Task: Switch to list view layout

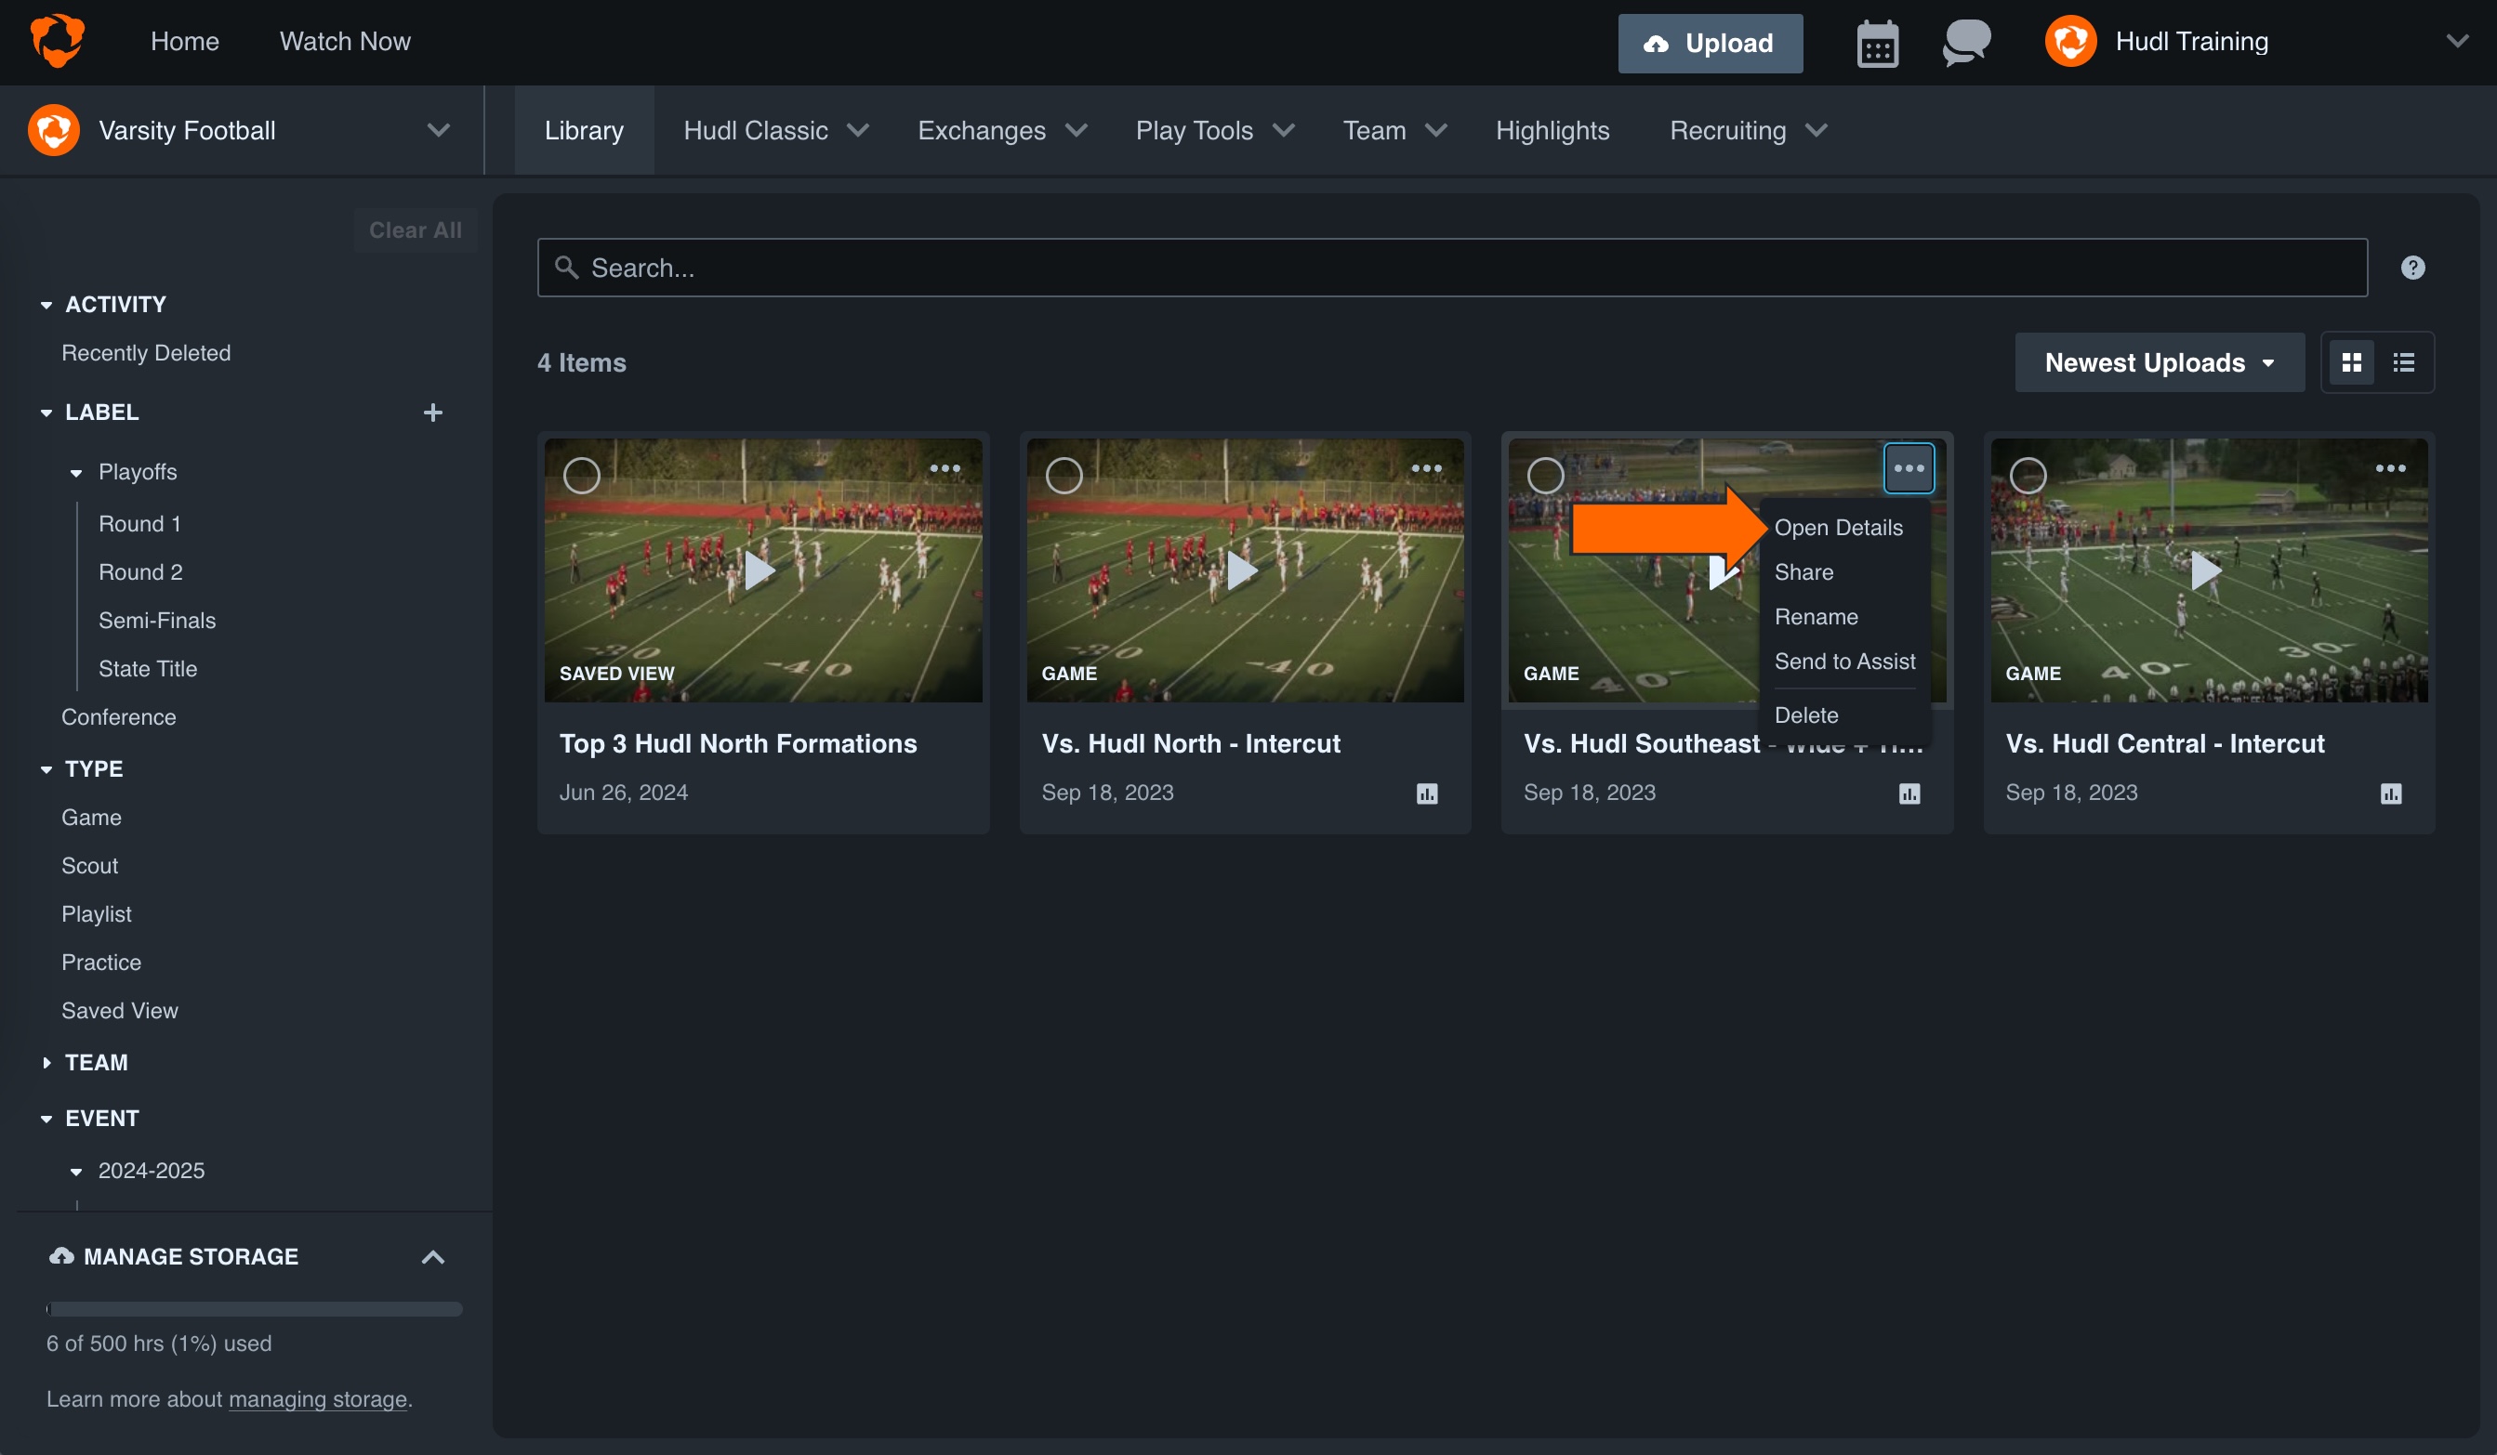Action: coord(2405,362)
